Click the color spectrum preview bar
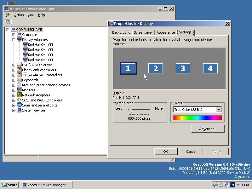The height and width of the screenshot is (189, 252). coord(198,117)
